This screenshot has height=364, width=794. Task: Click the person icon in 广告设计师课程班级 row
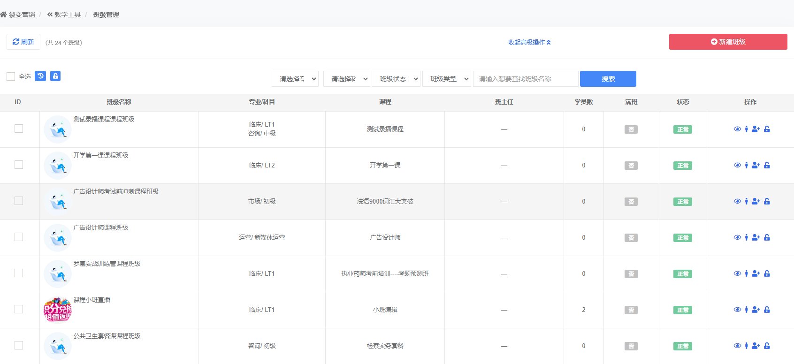(x=746, y=237)
